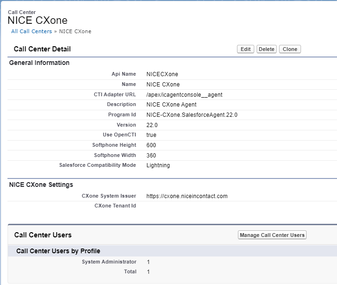Click the Use OpenCTI value true
This screenshot has width=337, height=285.
click(x=151, y=135)
